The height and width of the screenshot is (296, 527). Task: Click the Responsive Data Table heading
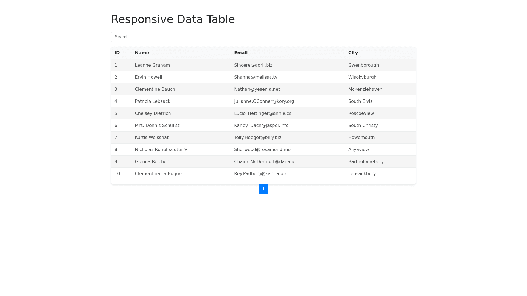173,19
